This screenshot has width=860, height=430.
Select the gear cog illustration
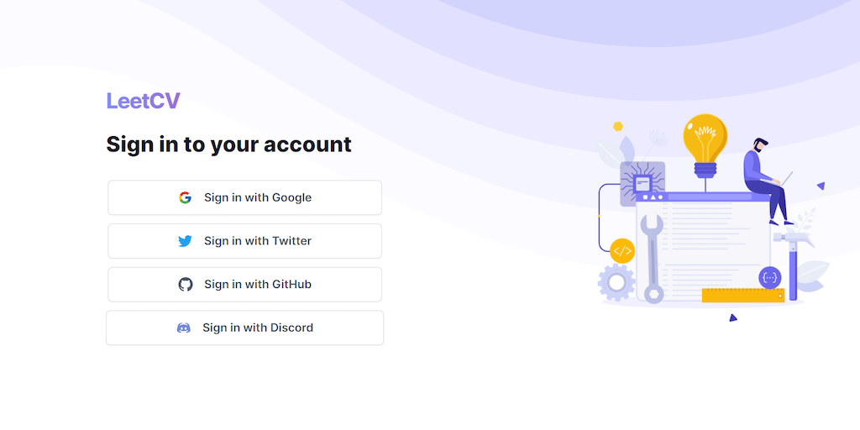pos(616,283)
